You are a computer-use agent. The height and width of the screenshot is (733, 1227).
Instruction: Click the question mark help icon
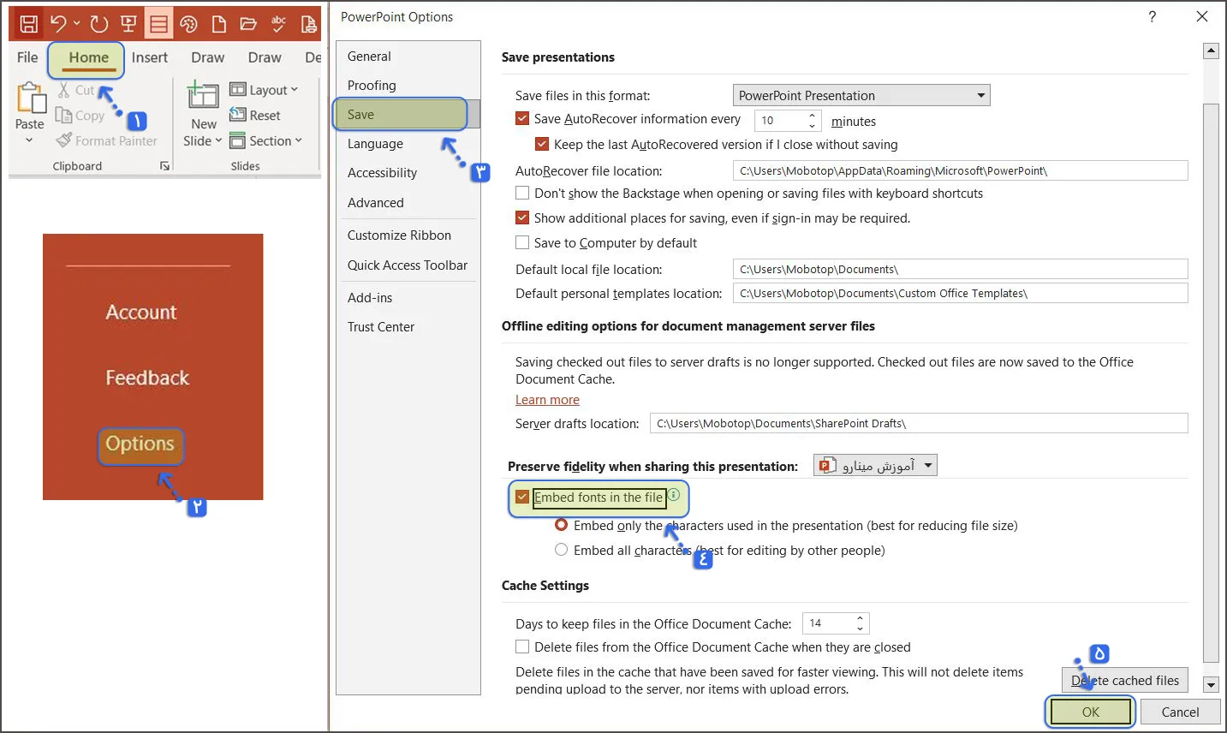click(x=1152, y=16)
